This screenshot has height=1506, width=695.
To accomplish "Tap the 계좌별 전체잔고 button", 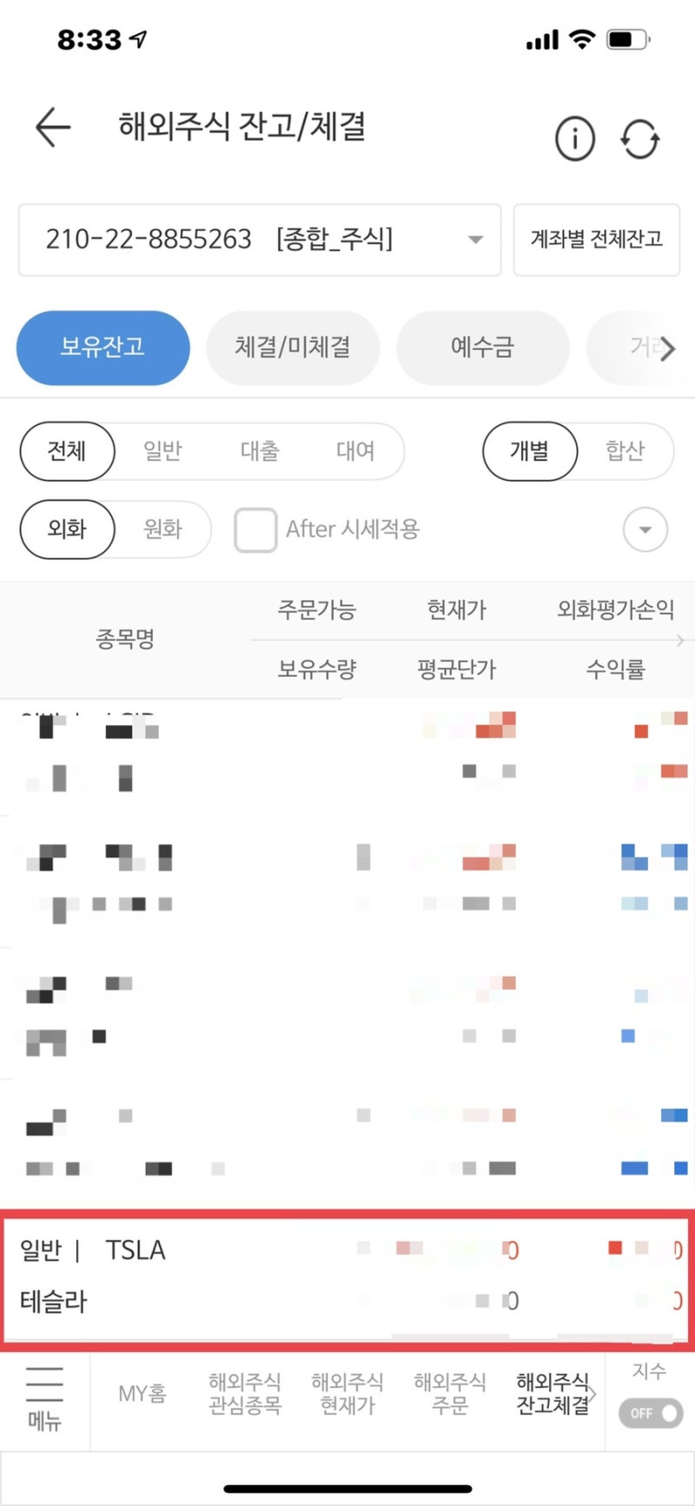I will (x=597, y=240).
